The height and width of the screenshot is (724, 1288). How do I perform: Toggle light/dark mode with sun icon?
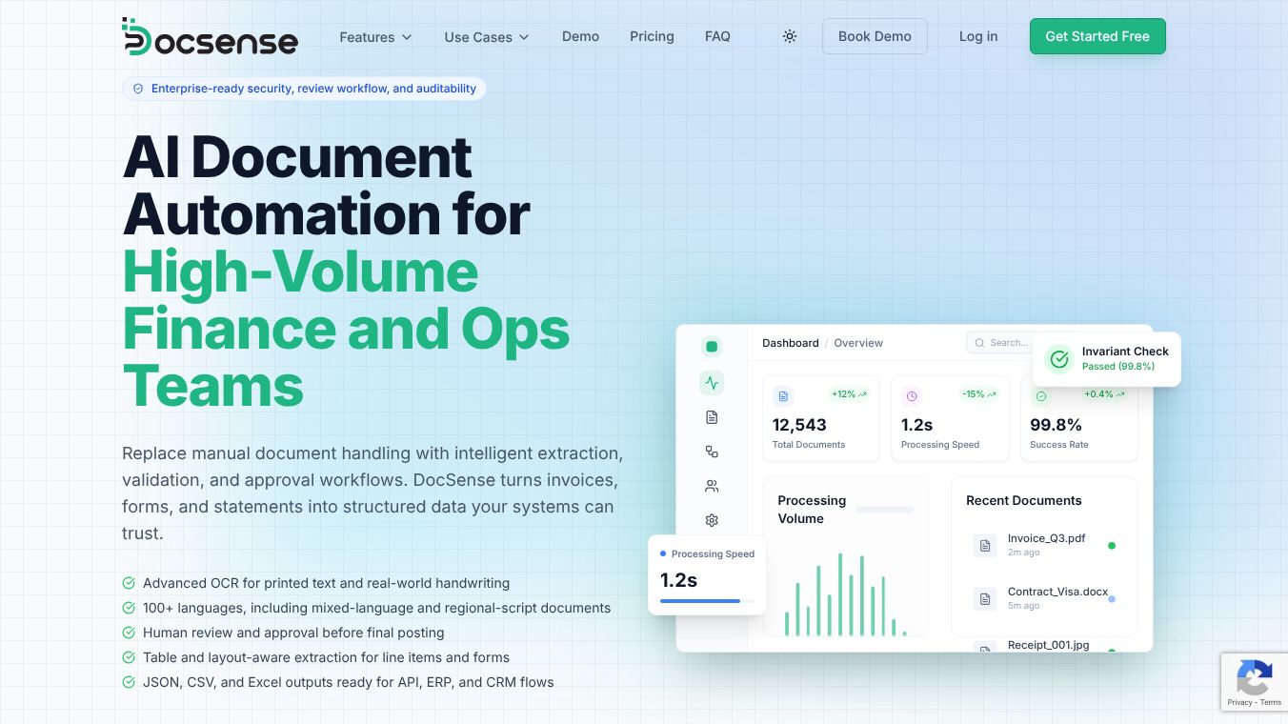pos(790,36)
